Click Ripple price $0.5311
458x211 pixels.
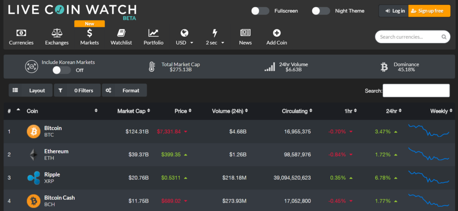[x=171, y=178]
